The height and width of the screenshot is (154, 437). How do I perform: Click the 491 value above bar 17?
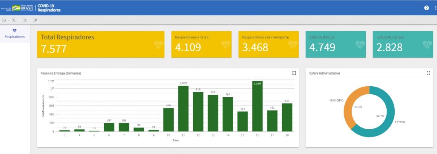coord(272,108)
